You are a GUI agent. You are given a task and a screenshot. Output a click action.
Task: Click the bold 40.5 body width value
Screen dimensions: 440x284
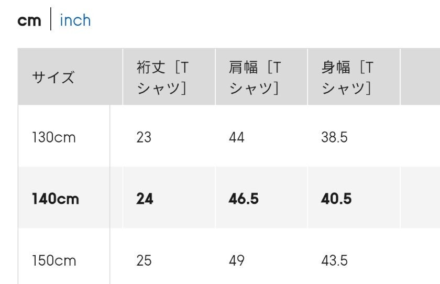pos(336,199)
